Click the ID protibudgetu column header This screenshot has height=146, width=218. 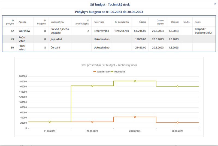point(82,22)
